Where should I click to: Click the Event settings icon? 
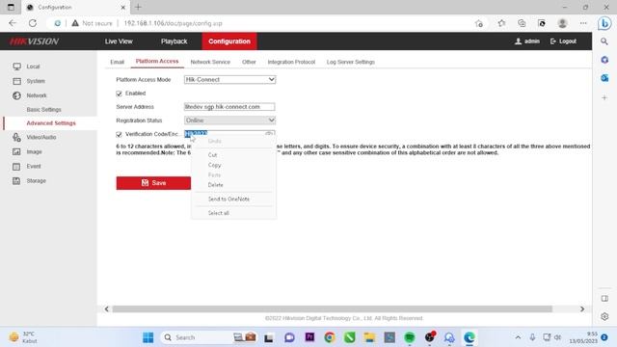[16, 167]
